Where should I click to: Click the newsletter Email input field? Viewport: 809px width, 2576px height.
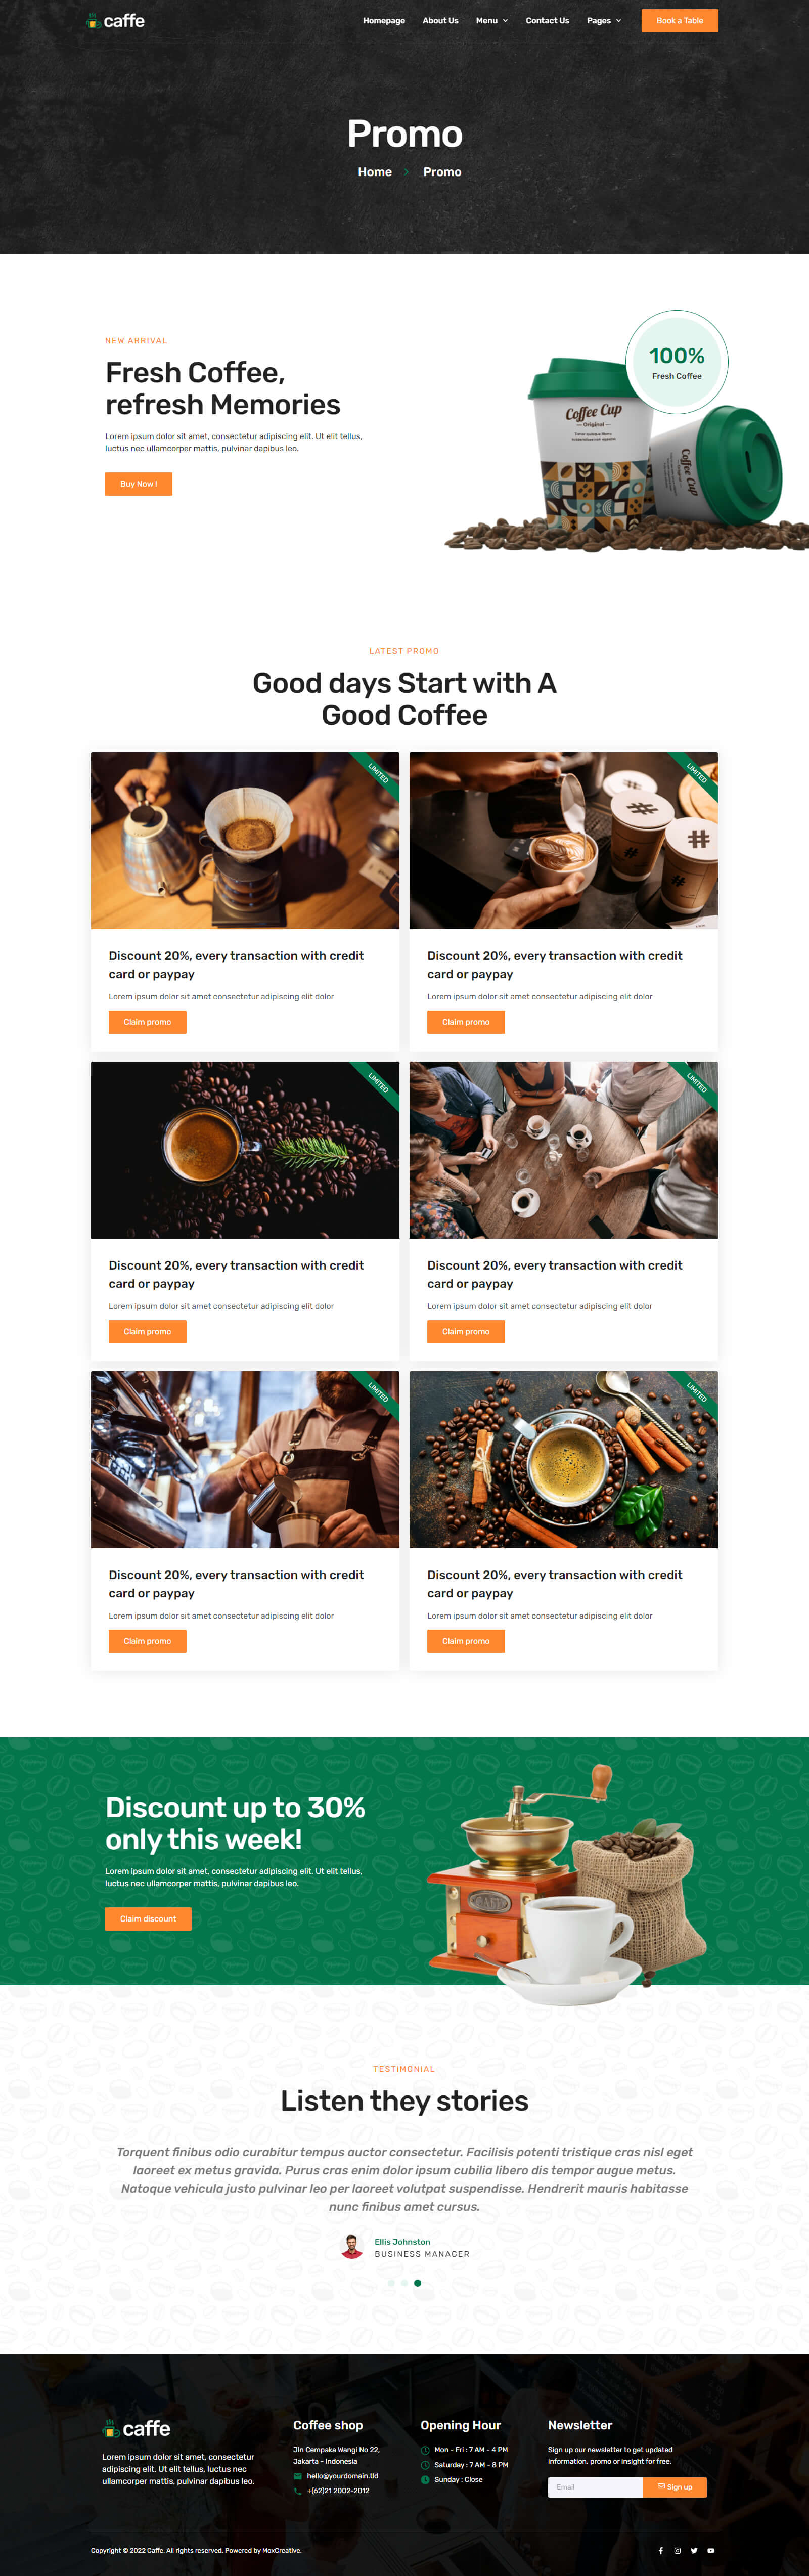(595, 2487)
